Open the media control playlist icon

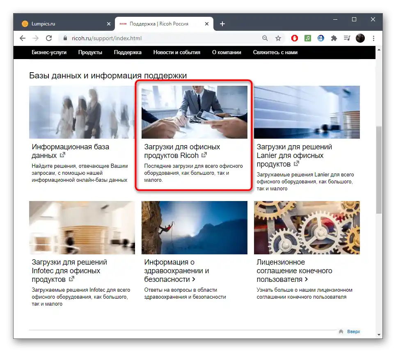[347, 38]
